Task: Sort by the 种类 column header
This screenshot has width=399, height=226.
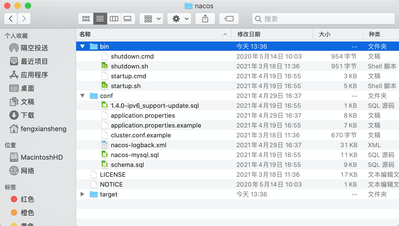Action: pyautogui.click(x=375, y=34)
